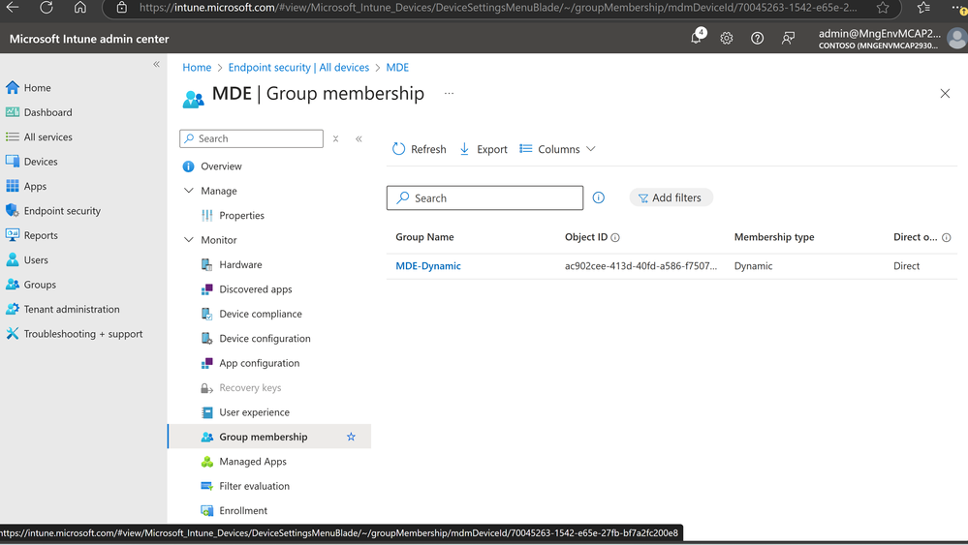Export the group membership list
The image size is (968, 545).
point(484,149)
